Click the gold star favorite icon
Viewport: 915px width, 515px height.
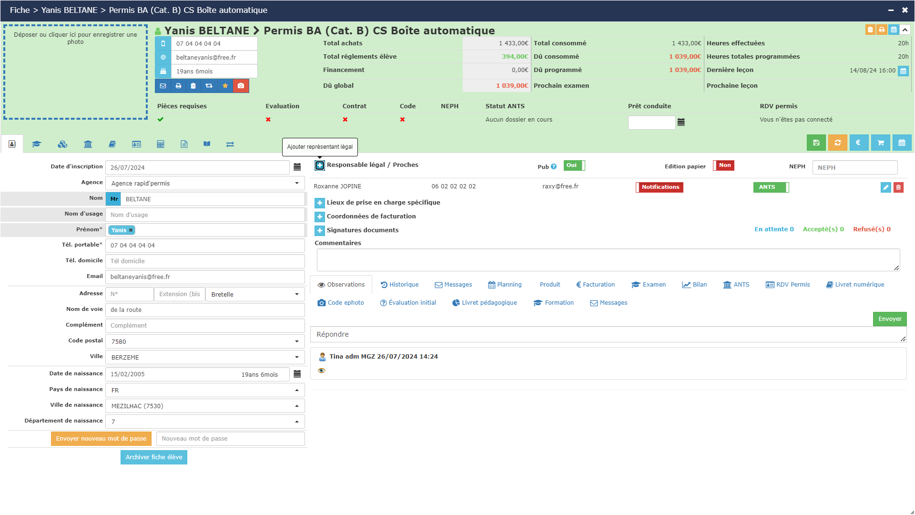point(225,86)
